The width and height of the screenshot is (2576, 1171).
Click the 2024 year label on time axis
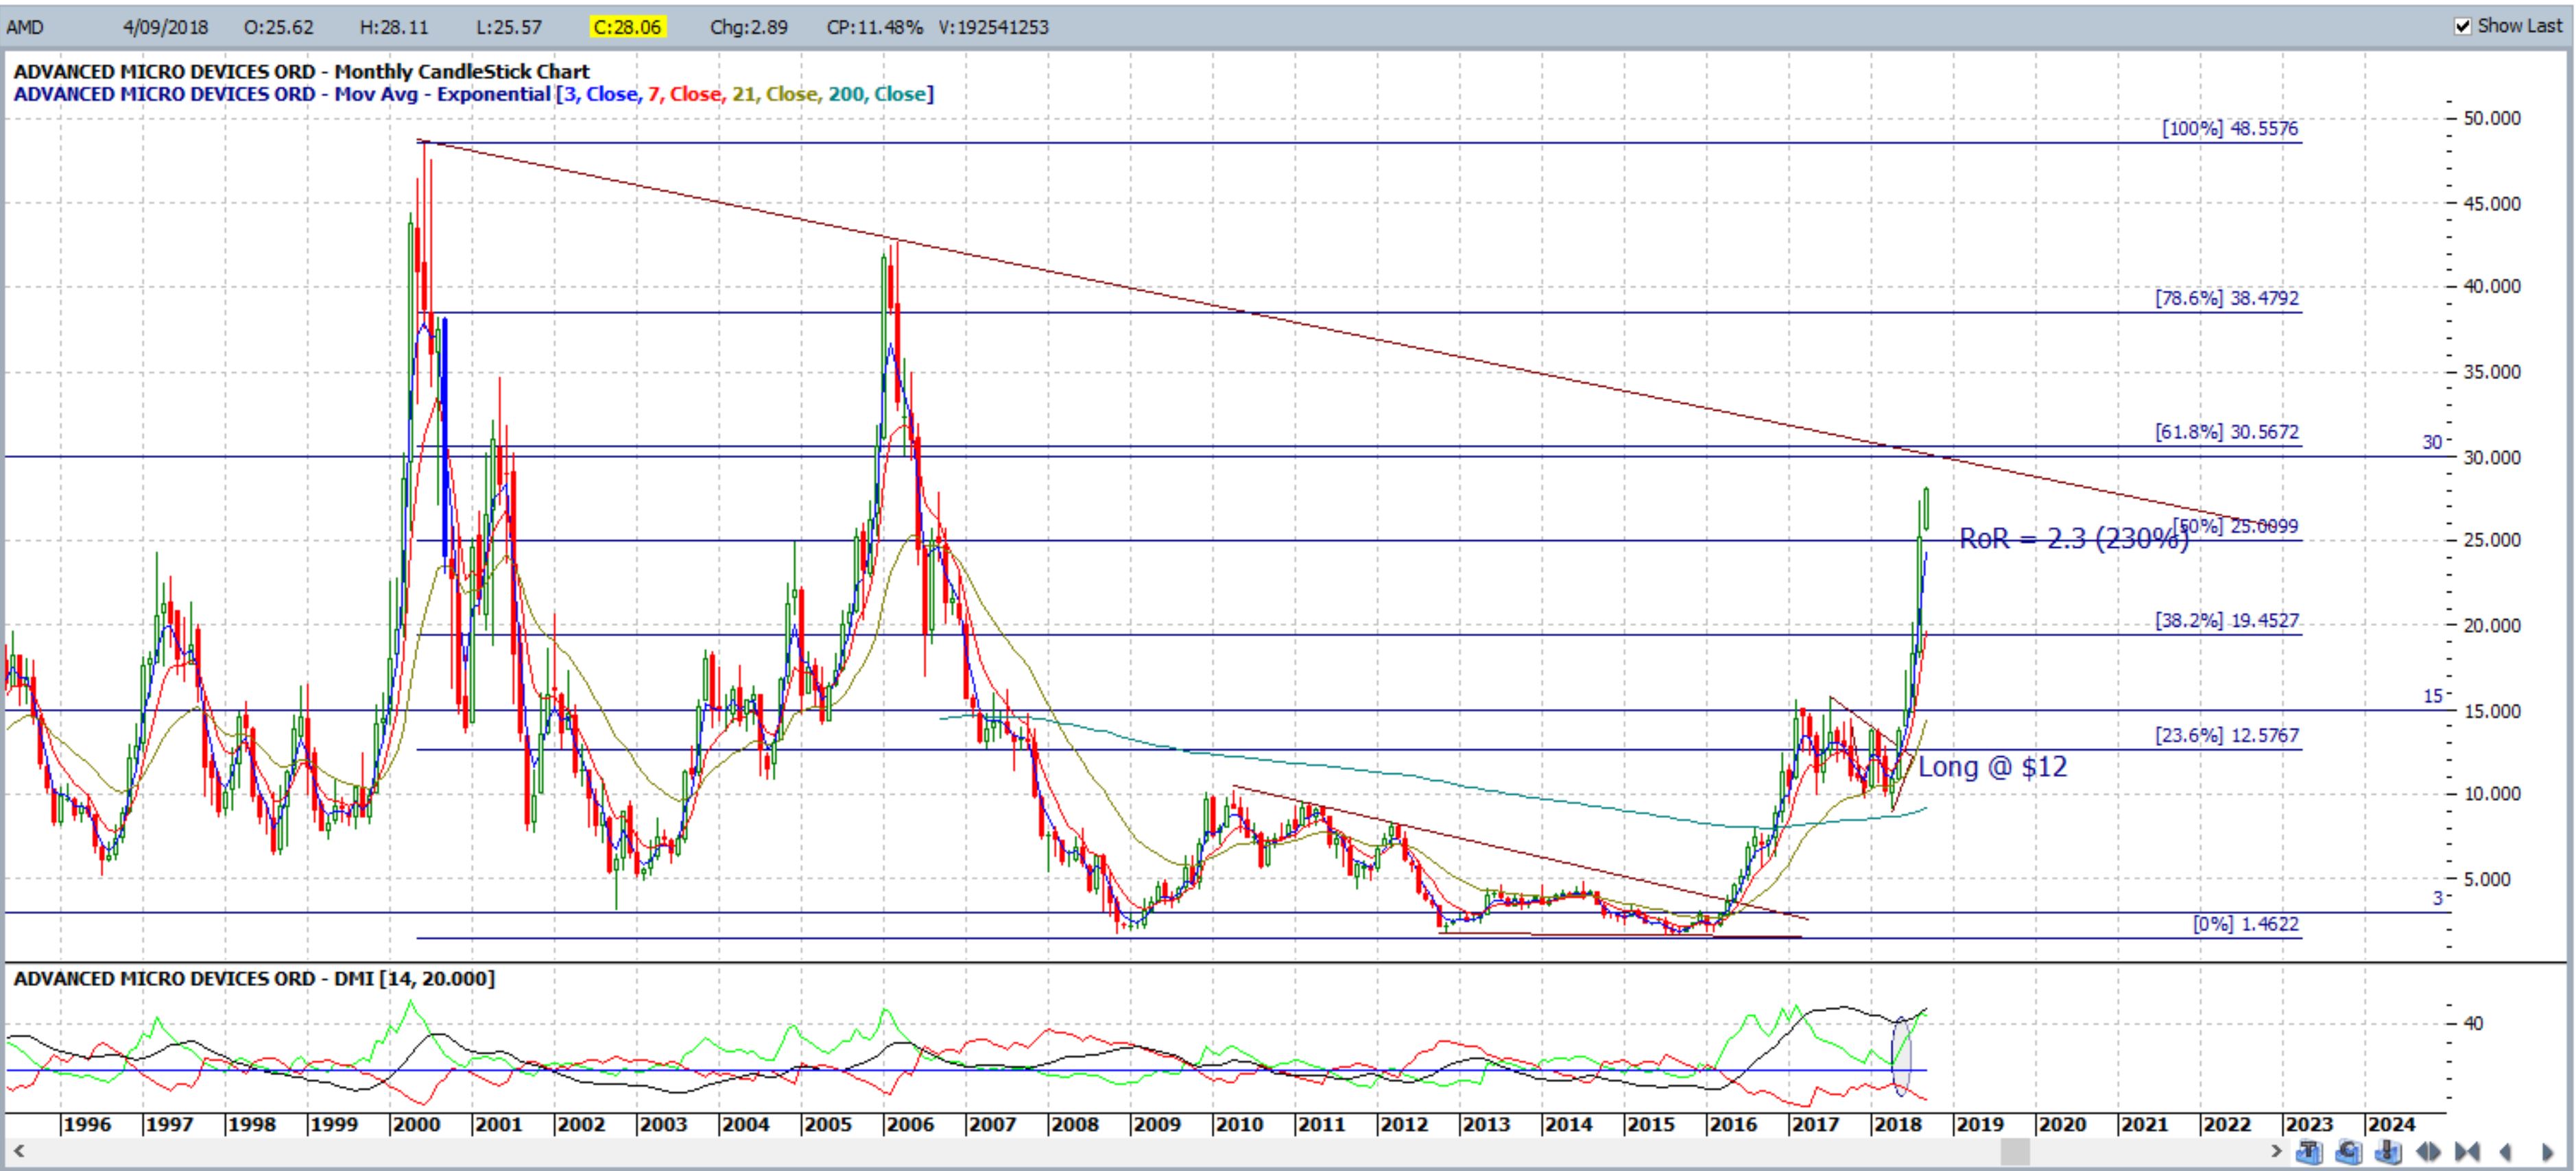point(2391,1124)
